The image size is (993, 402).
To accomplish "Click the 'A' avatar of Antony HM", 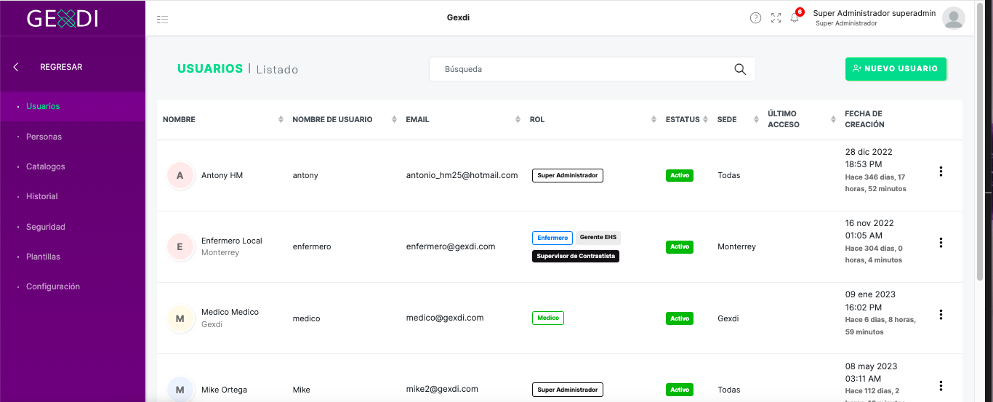I will coord(180,175).
